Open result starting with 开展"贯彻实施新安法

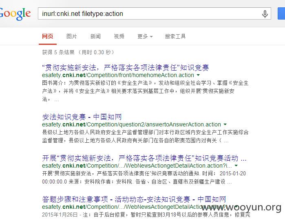point(144,158)
